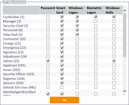Click the vertical scrollbar thumb

pos(125,35)
